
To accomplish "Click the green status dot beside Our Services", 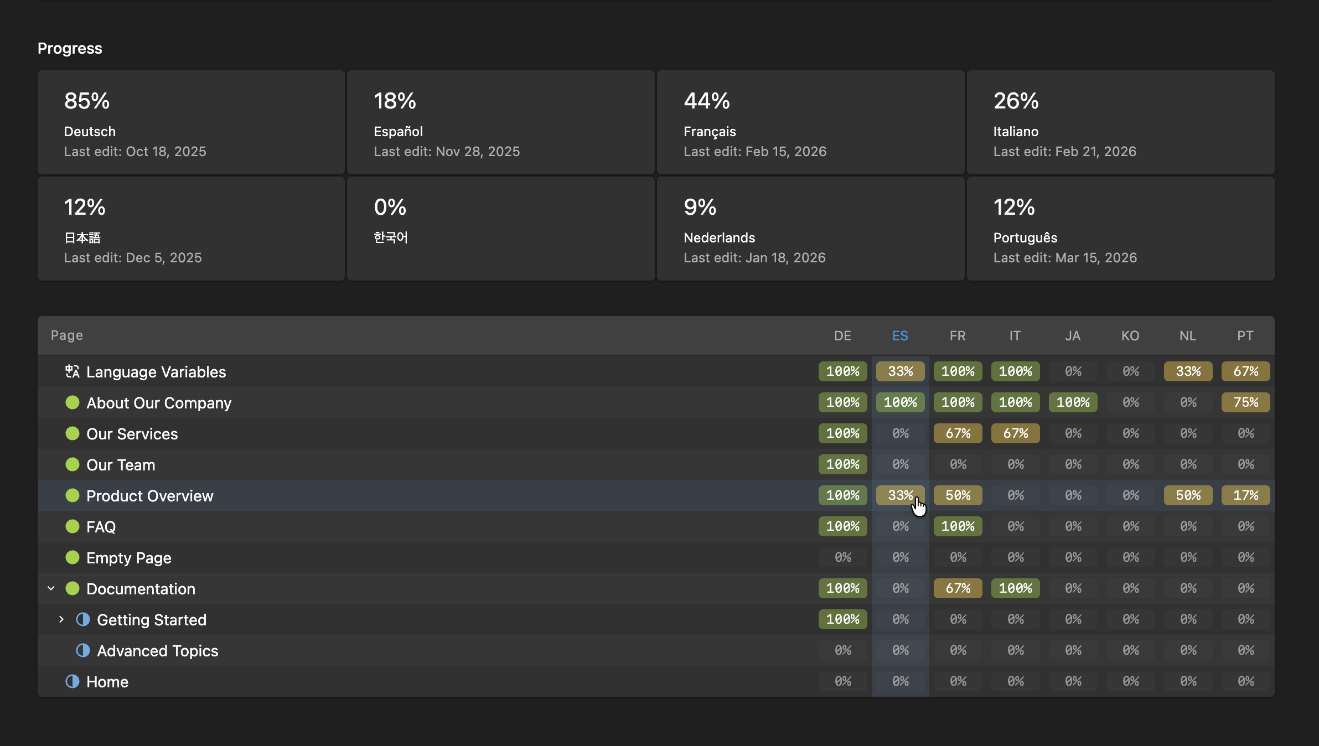I will tap(73, 433).
